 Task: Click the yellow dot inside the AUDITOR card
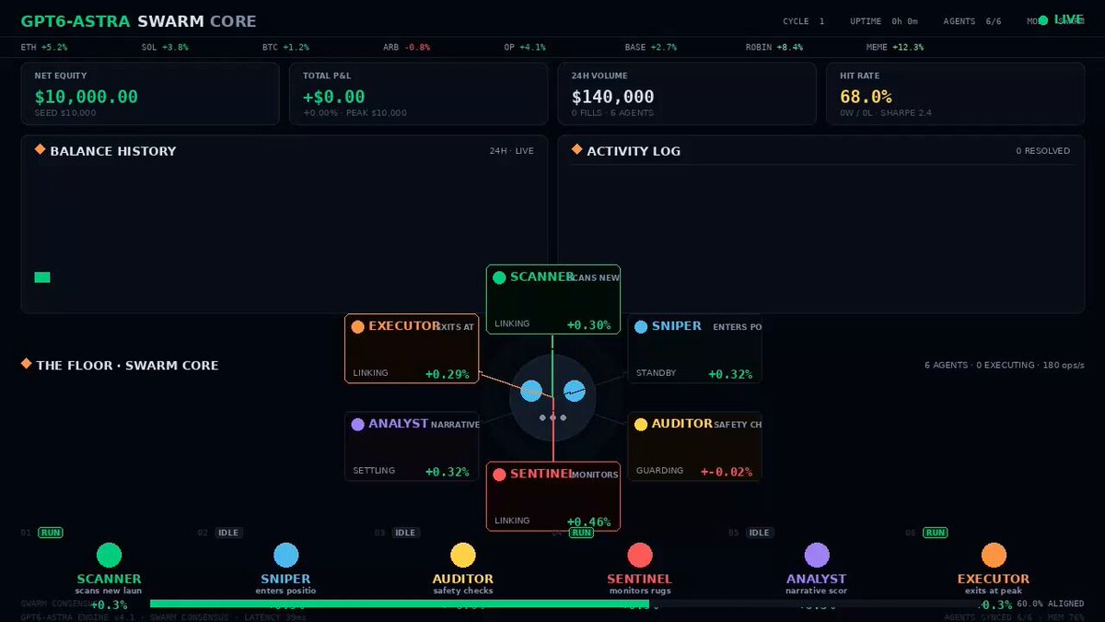pos(641,424)
